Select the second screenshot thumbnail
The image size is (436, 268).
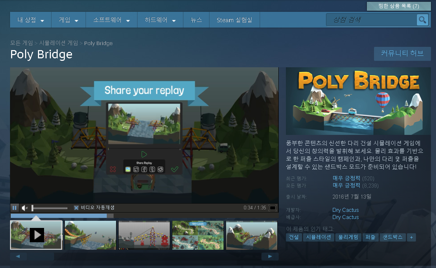coord(90,235)
